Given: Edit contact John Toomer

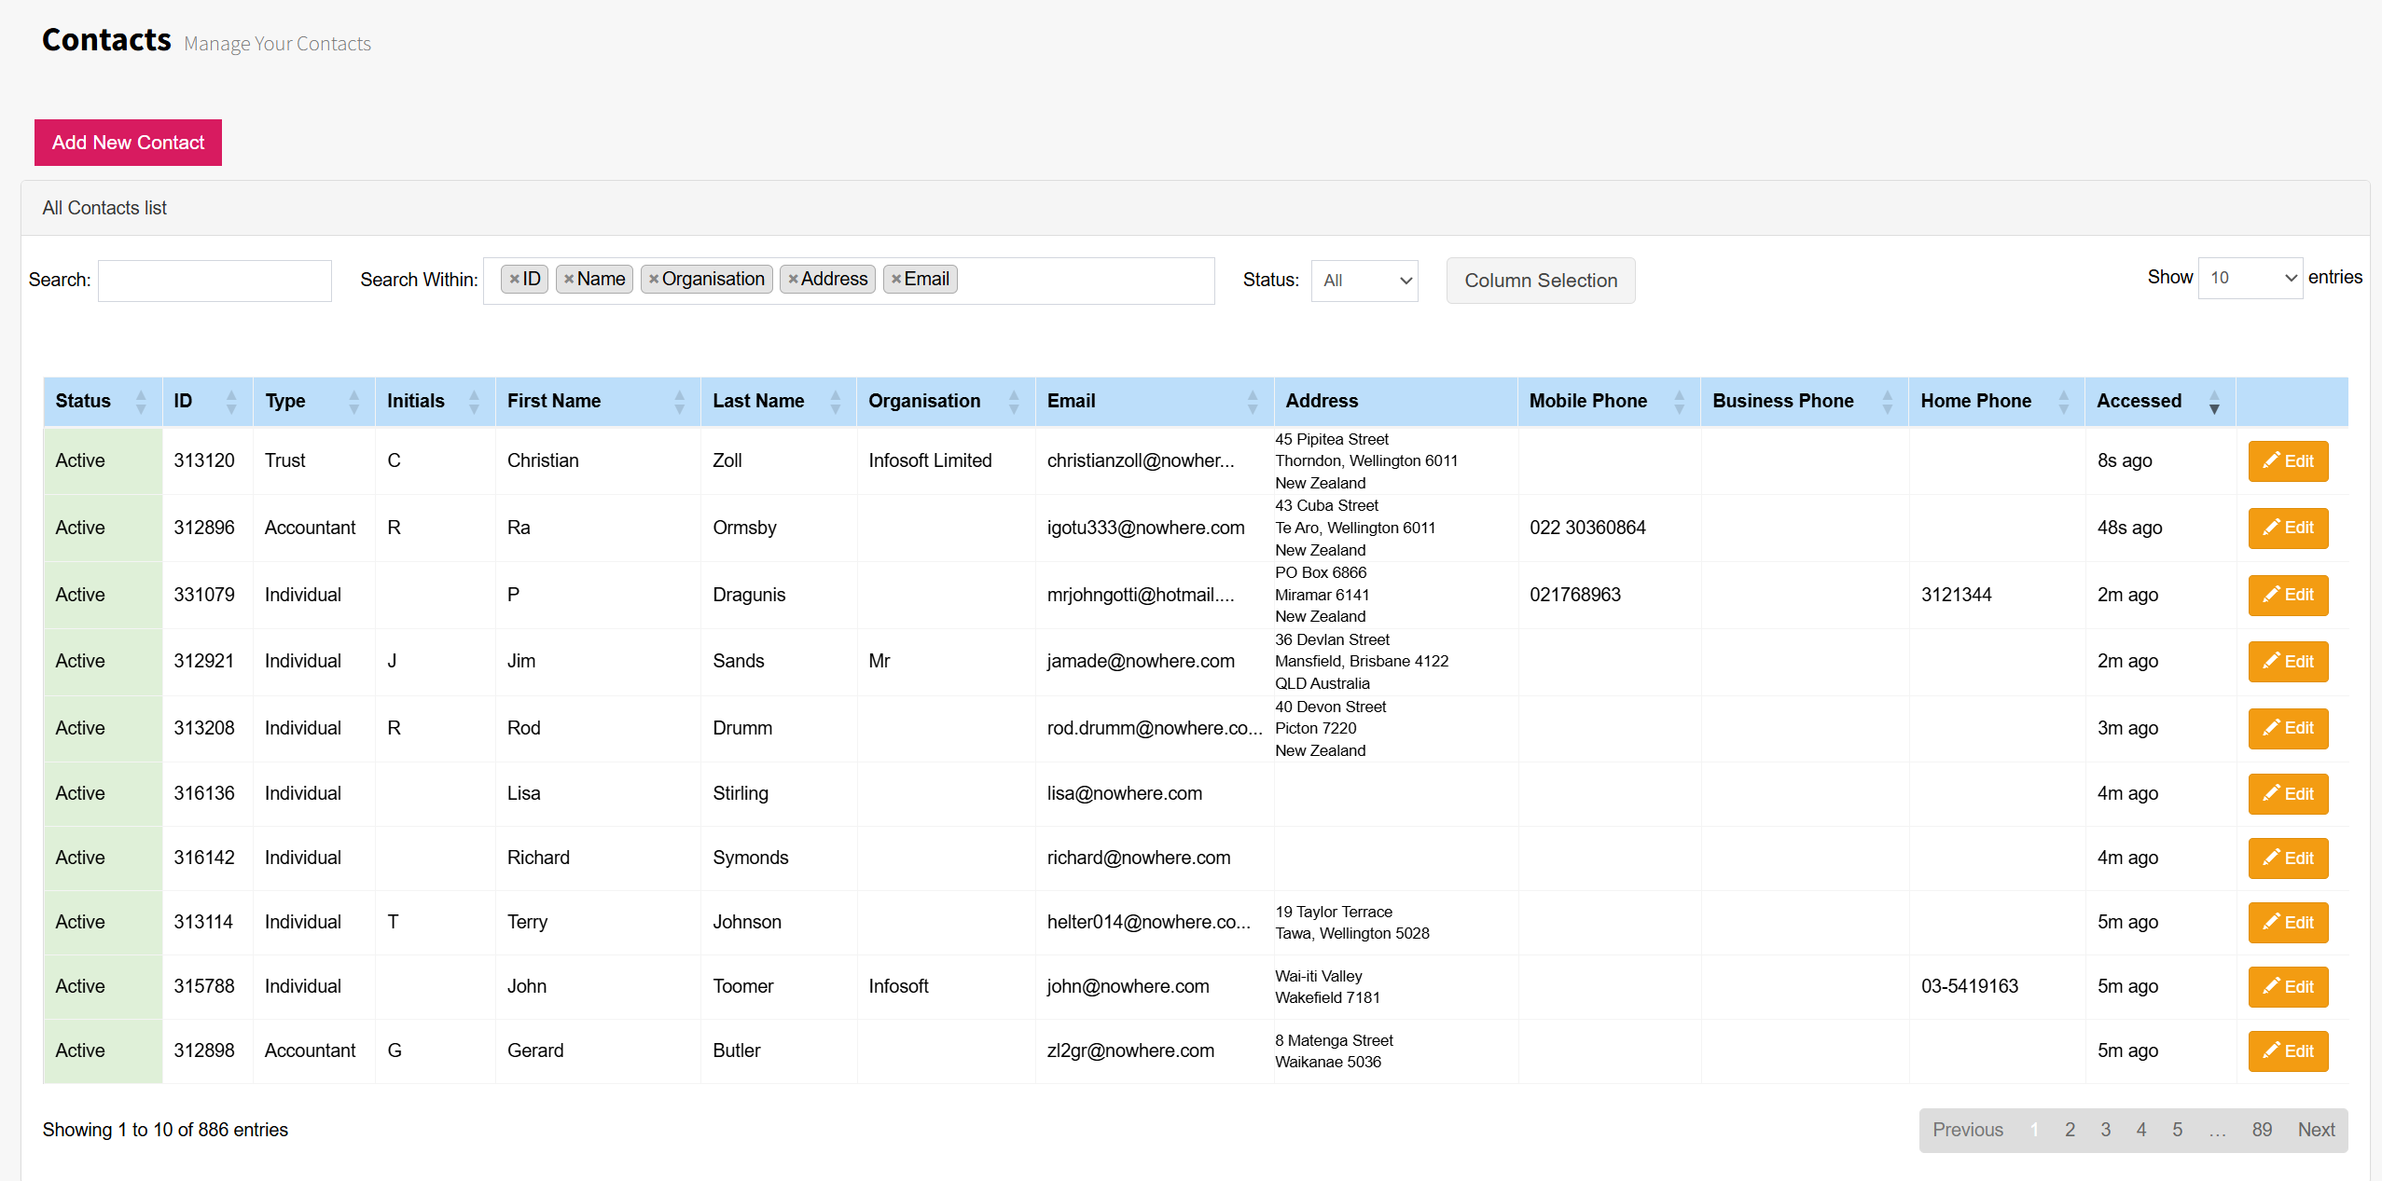Looking at the screenshot, I should tap(2288, 987).
